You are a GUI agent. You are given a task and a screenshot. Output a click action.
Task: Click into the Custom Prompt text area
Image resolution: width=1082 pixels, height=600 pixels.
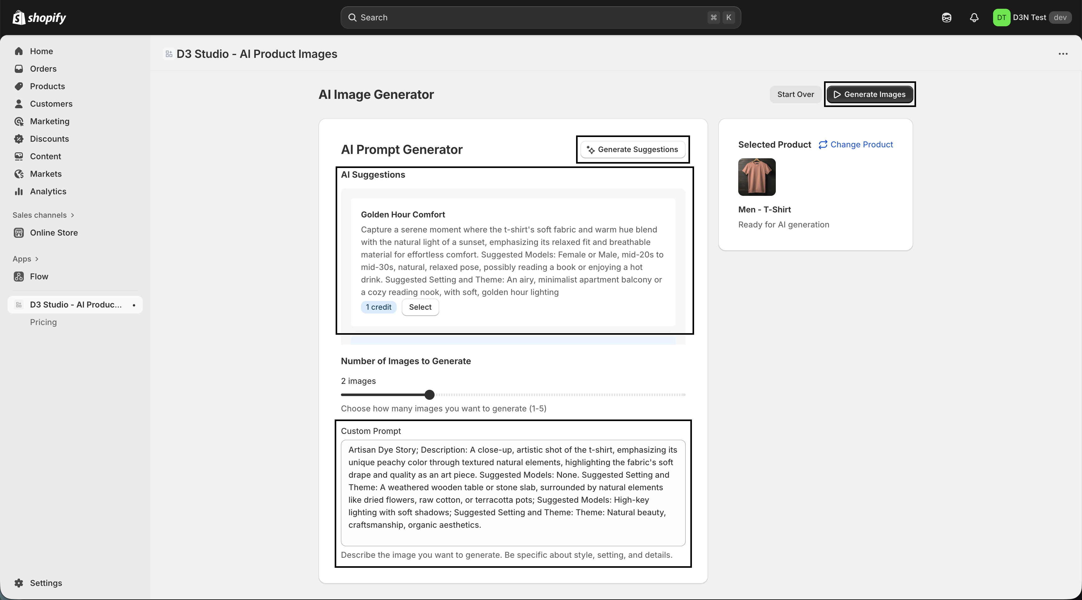(513, 493)
